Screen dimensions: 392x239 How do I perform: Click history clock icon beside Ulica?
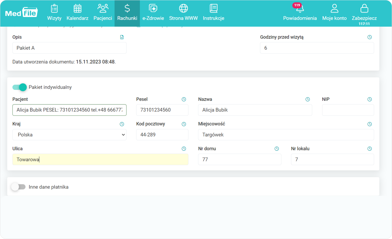click(184, 149)
